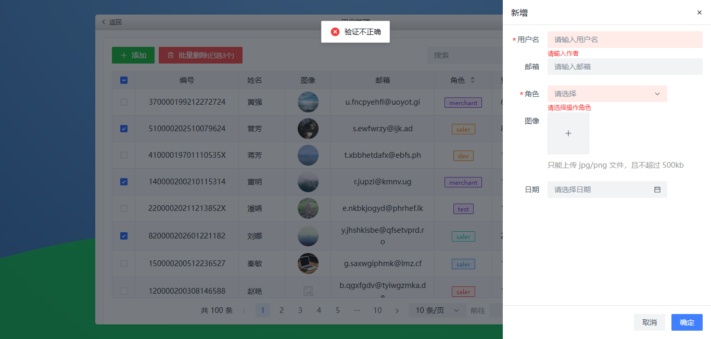The height and width of the screenshot is (339, 711).
Task: Click the 搜索 search box
Action: 465,55
